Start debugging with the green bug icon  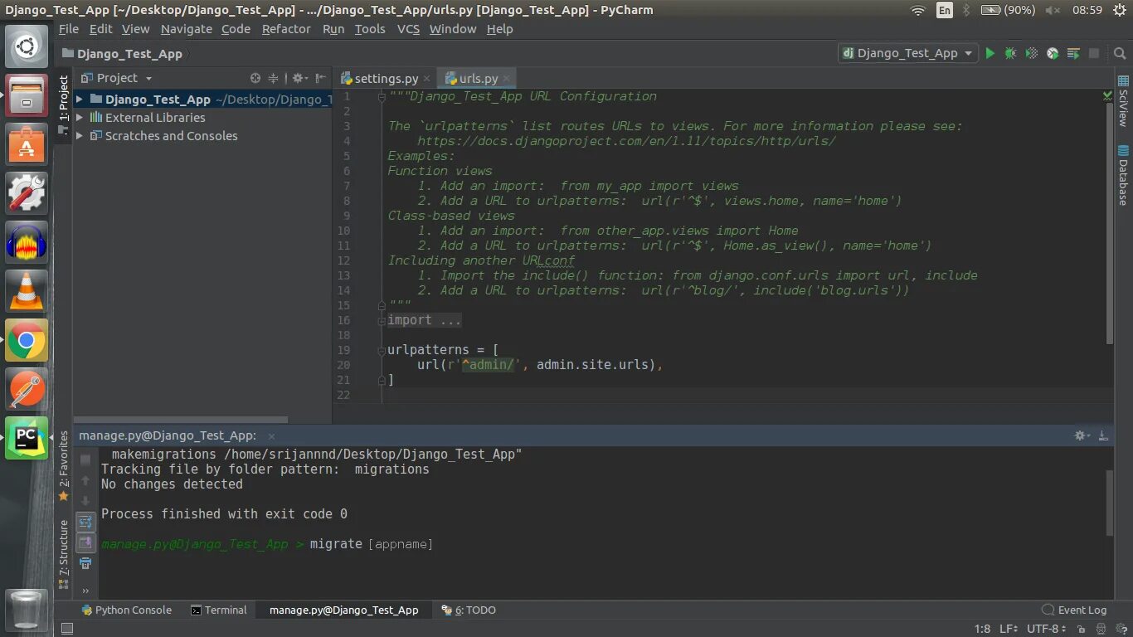tap(1010, 53)
